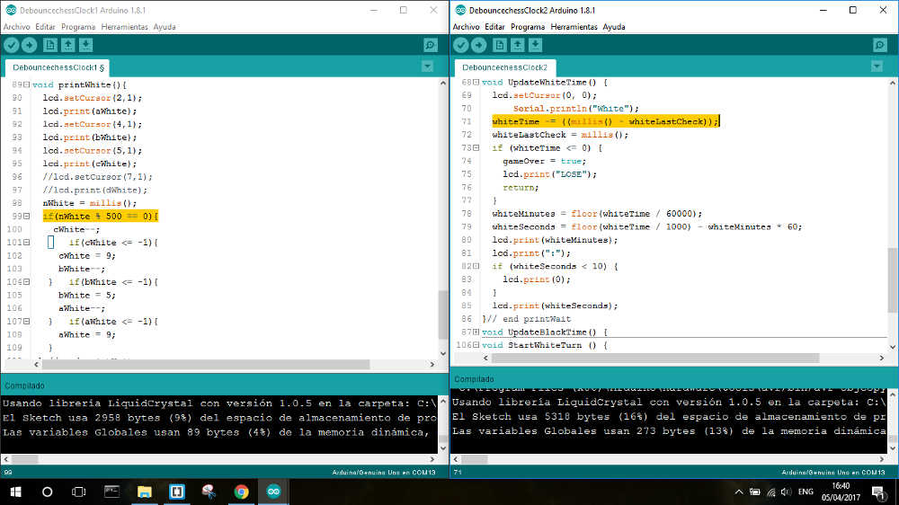Create new sketch in DebouncechessClock1 window

coord(49,45)
